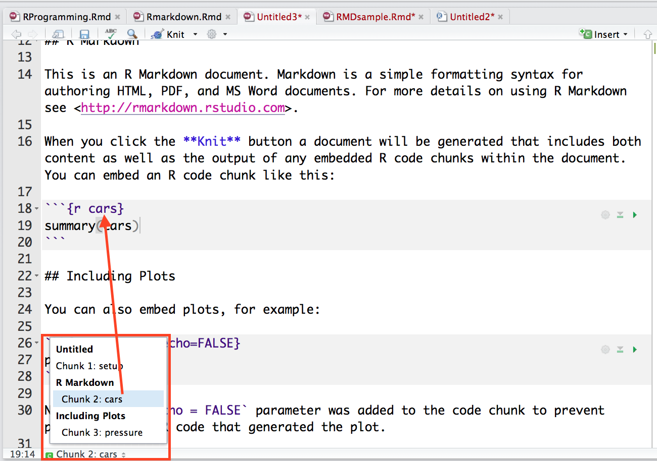Place cursor in summary(cars) line

[91, 225]
